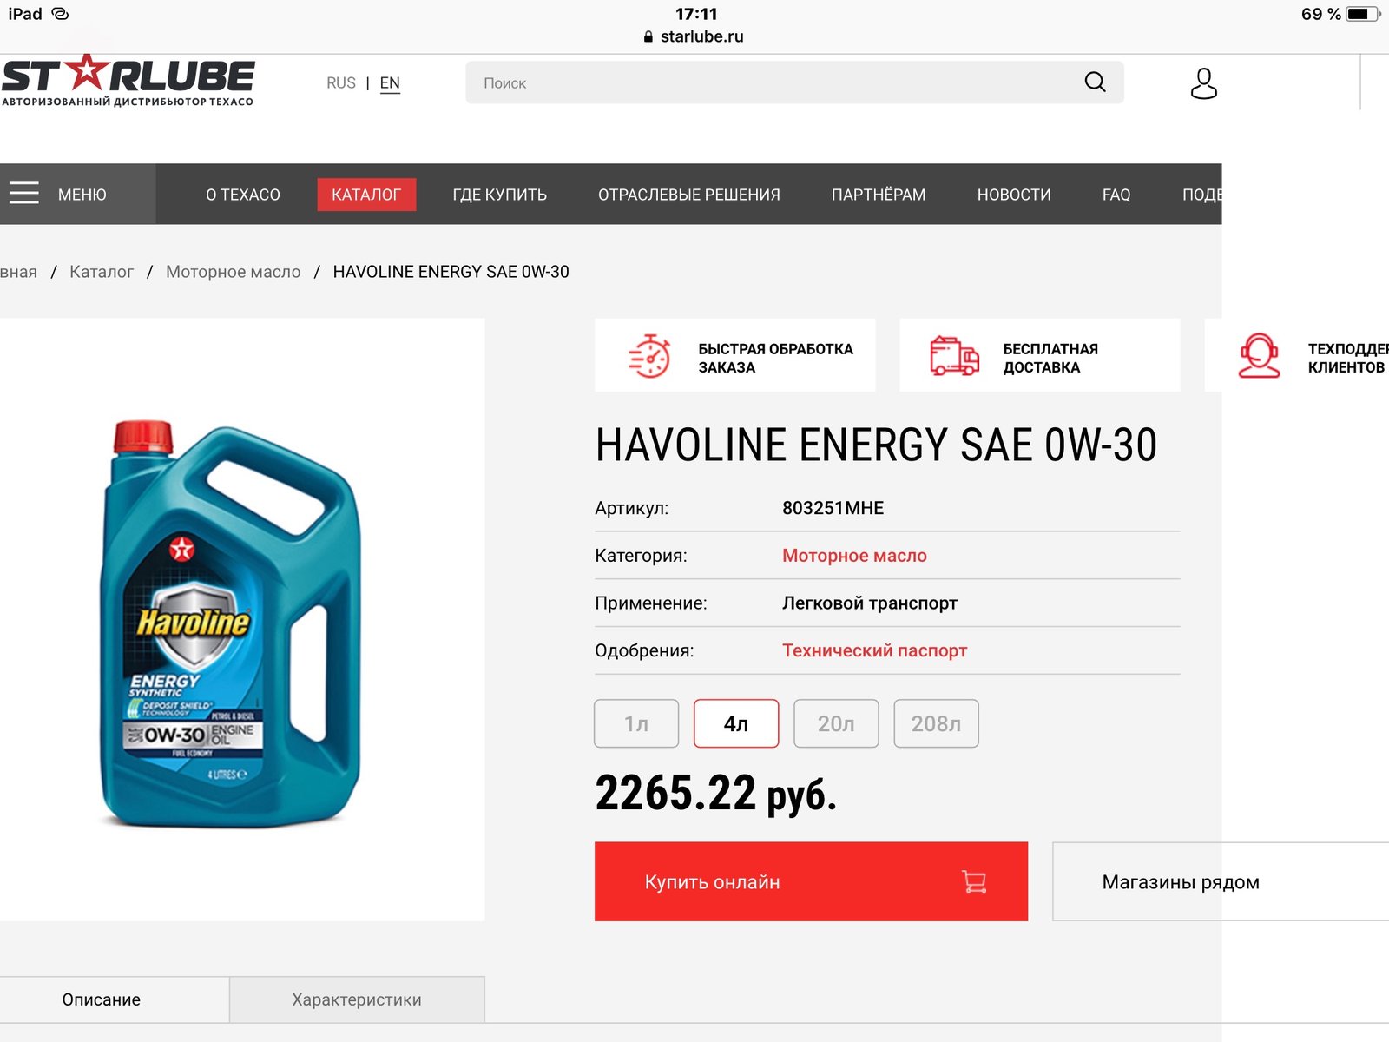Click the Havoline oil canister product image

(231, 623)
